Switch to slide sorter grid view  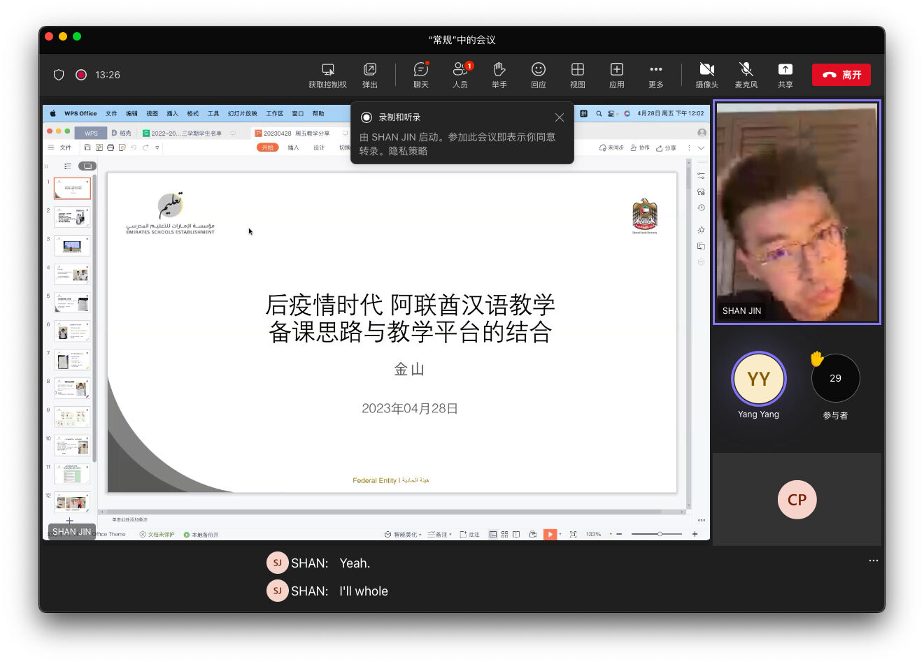504,534
